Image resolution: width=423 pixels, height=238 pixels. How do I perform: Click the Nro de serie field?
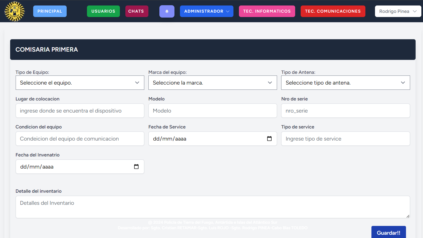(345, 111)
